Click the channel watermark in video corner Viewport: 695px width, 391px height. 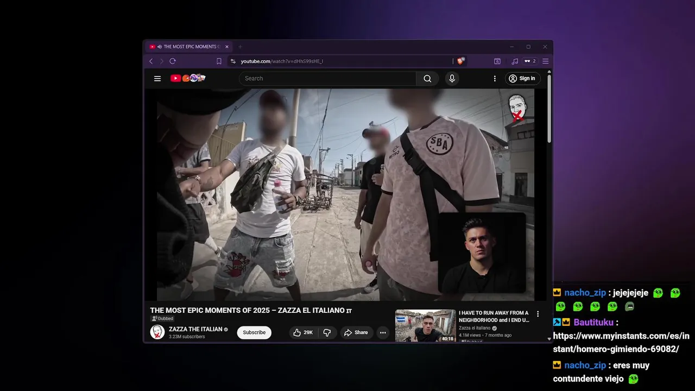[517, 108]
